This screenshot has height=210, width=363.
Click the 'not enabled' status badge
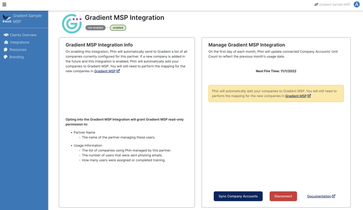[x=95, y=28]
